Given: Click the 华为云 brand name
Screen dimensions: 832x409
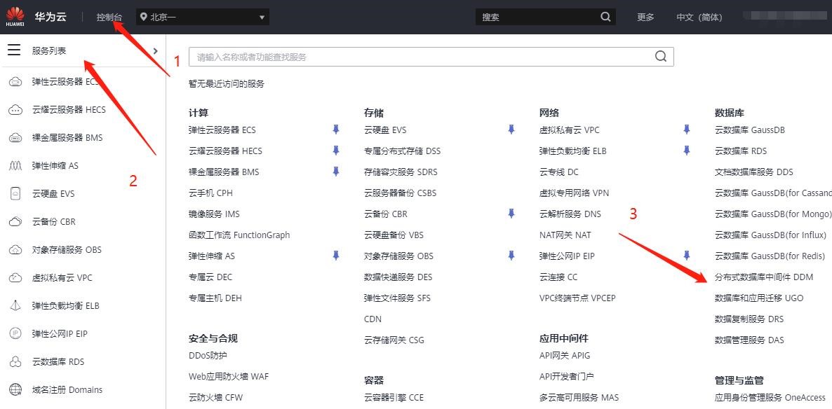Looking at the screenshot, I should click(x=51, y=17).
